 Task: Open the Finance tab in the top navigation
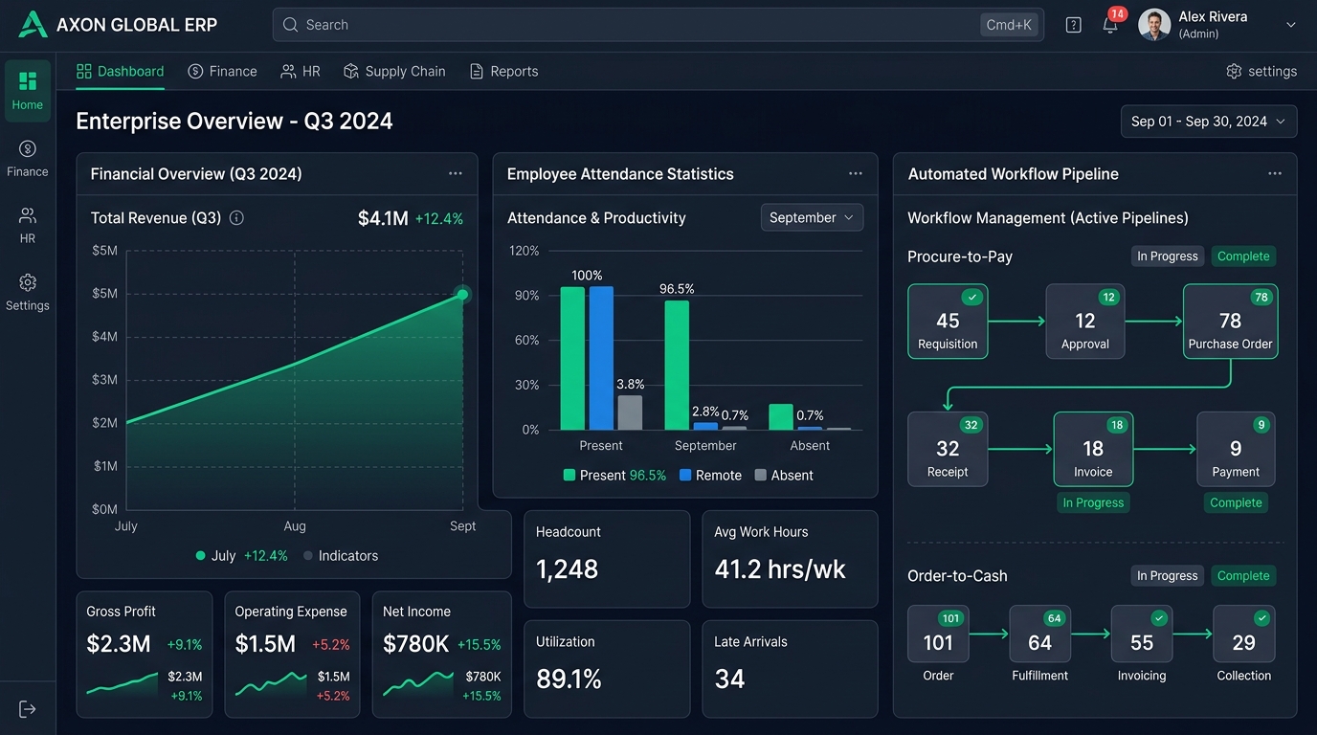click(222, 72)
